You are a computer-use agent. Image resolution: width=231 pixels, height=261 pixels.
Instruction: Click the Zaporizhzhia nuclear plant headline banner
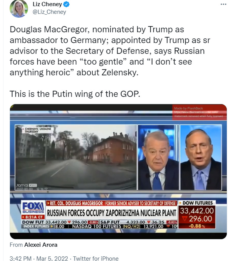[x=111, y=213]
